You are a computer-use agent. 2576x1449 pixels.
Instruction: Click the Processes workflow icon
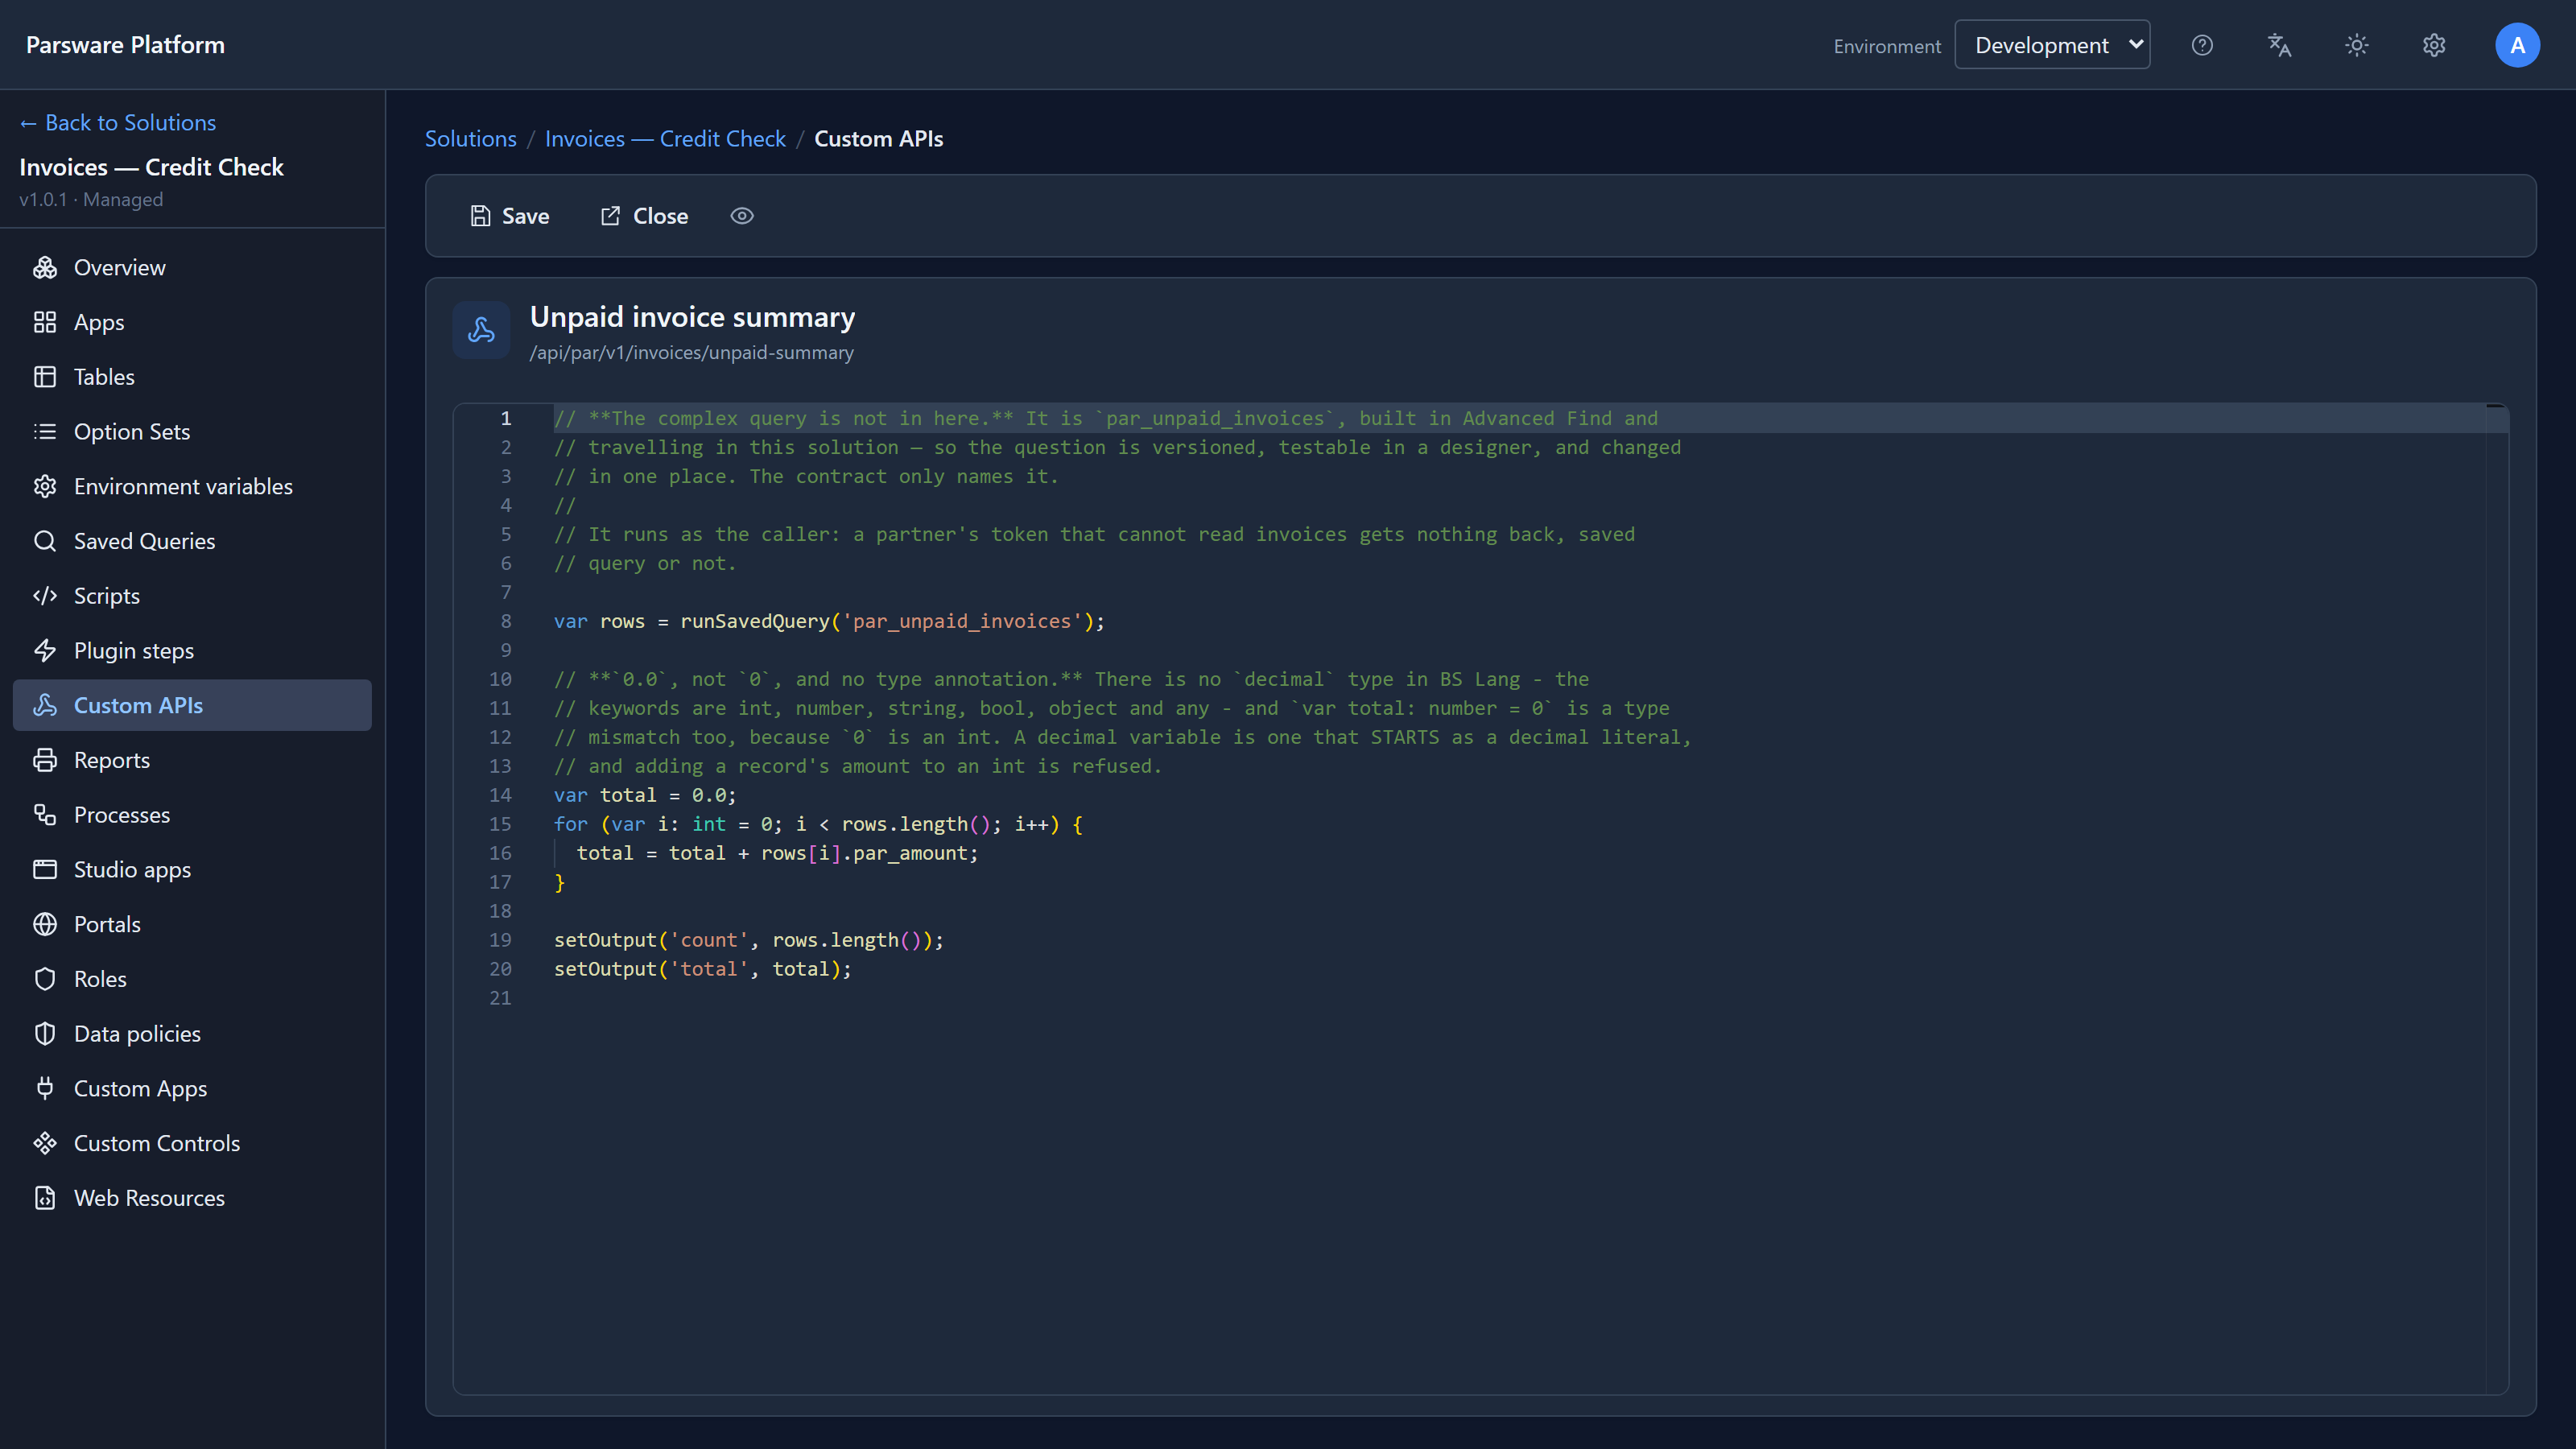[45, 815]
